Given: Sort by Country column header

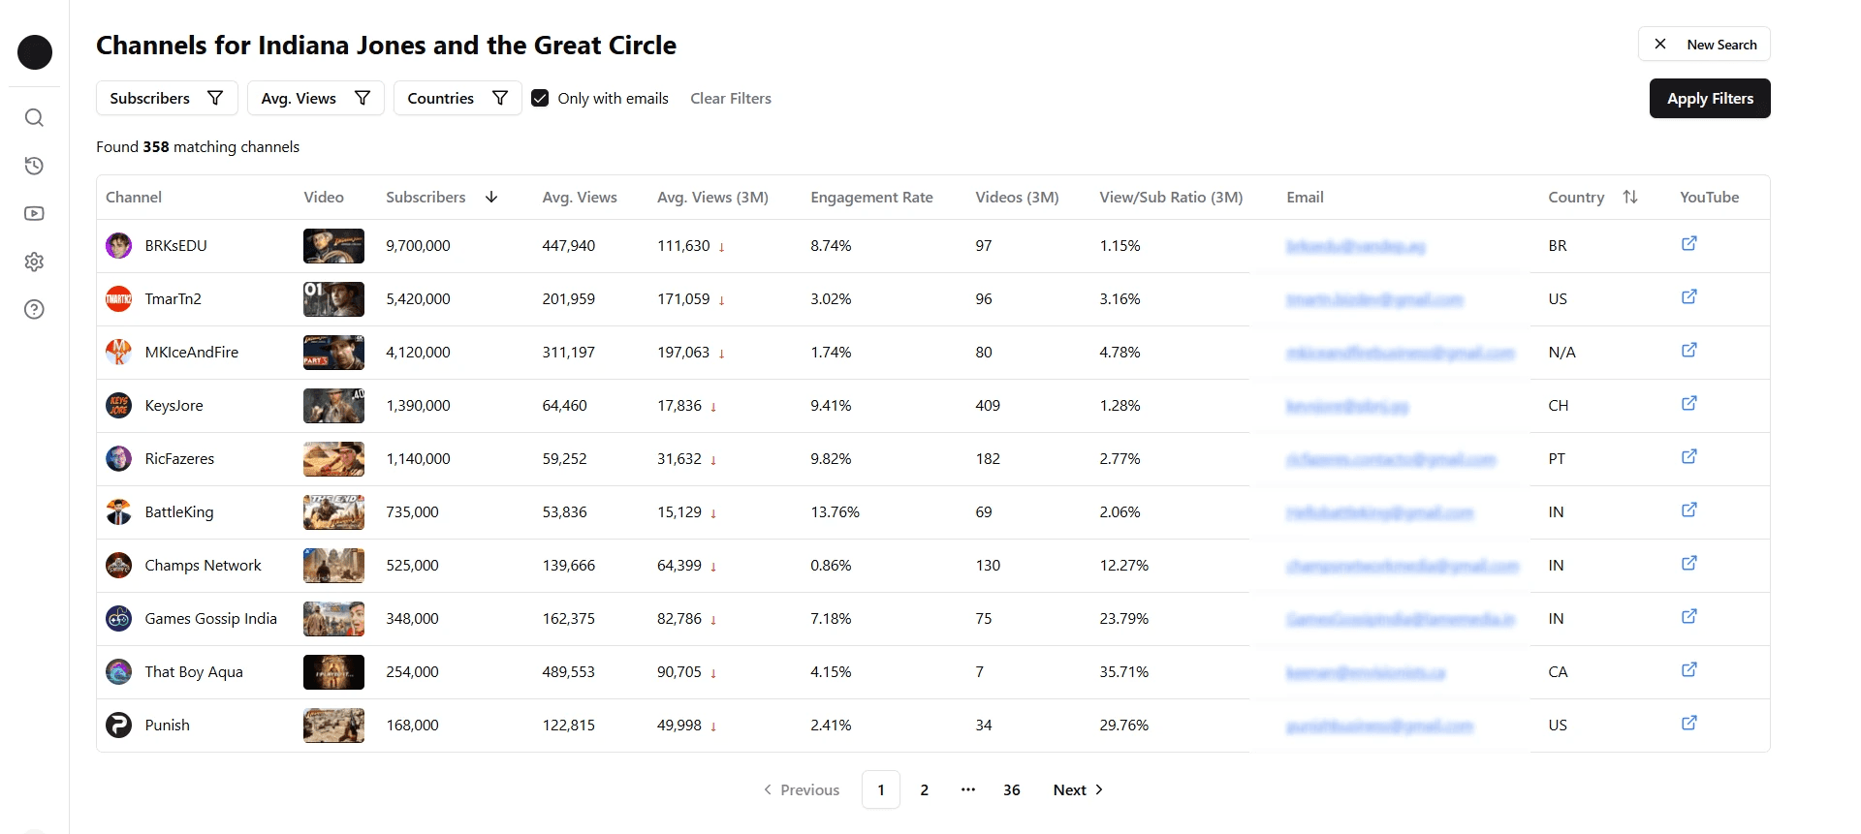Looking at the screenshot, I should (x=1593, y=198).
